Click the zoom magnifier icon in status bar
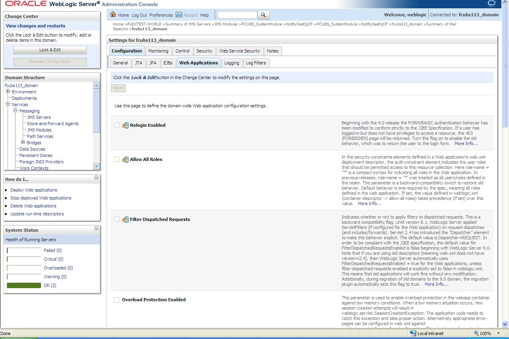Screen dimensions: 509x339 coord(476,333)
